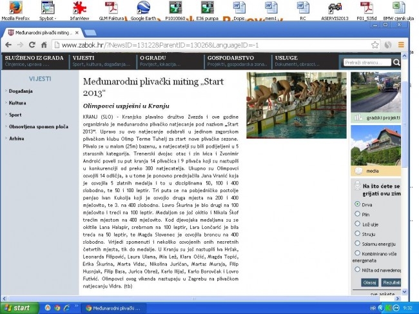Click the Glasaj vote button
The width and height of the screenshot is (419, 314).
coord(370,282)
